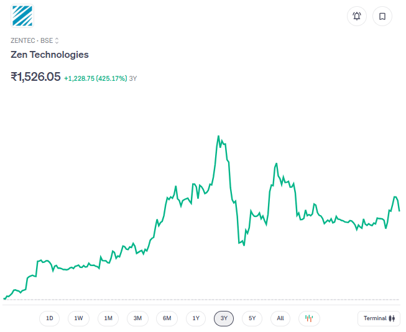Show the 3M price chart
406x332 pixels.
click(x=137, y=318)
